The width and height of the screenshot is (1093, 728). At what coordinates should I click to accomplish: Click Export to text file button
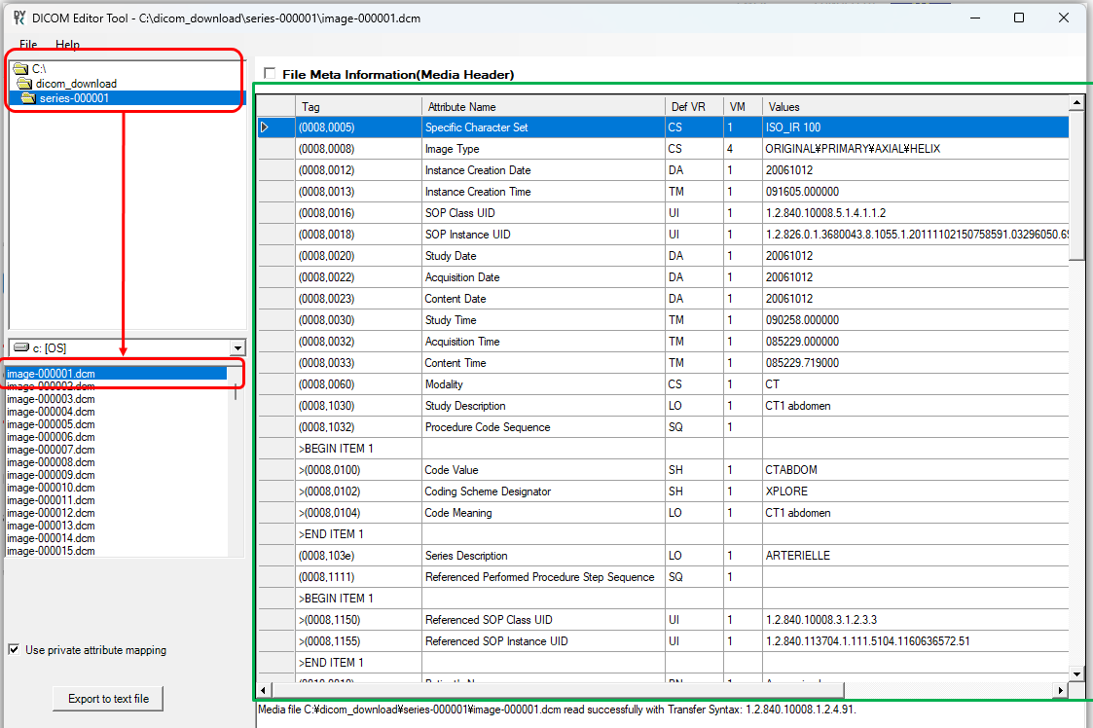click(x=108, y=699)
